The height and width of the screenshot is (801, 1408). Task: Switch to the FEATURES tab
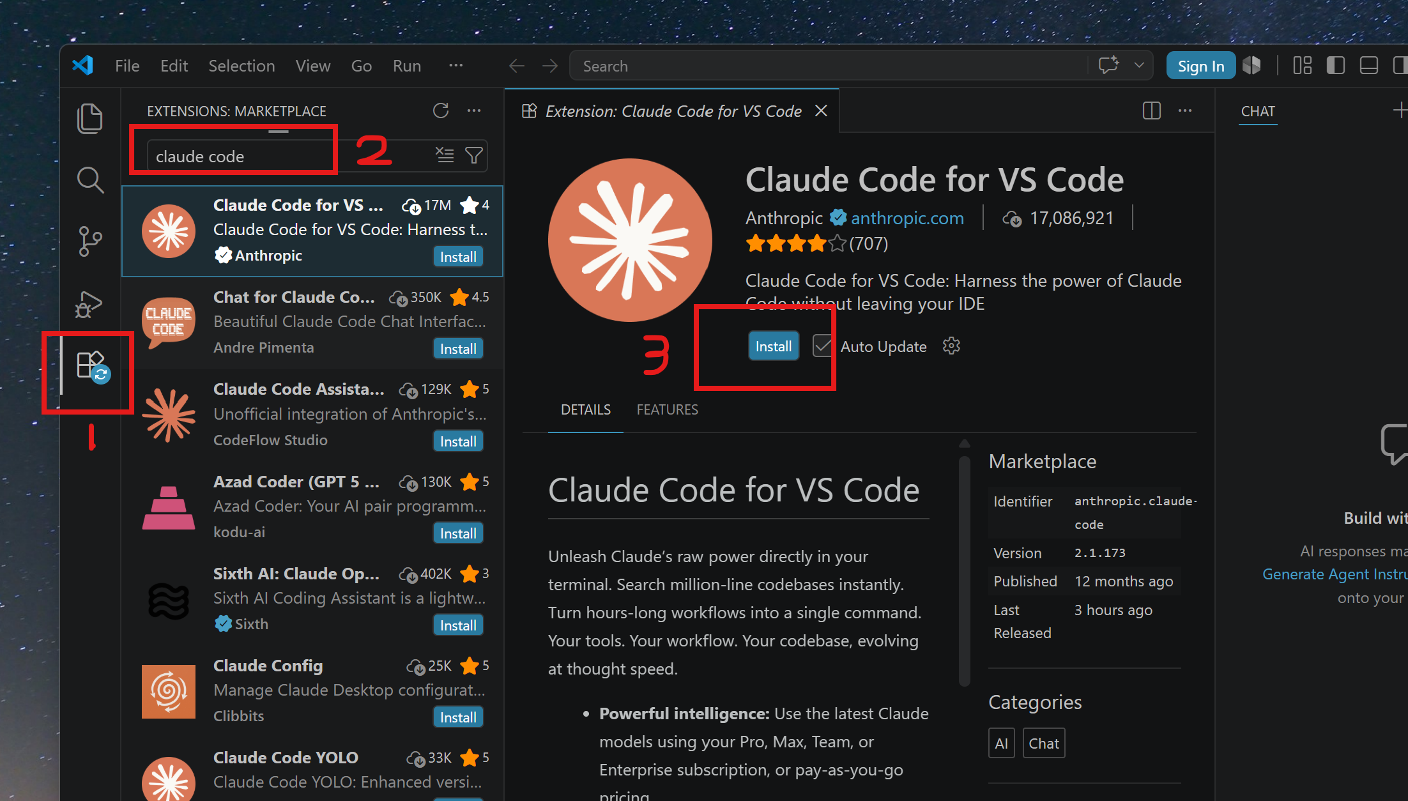[668, 409]
